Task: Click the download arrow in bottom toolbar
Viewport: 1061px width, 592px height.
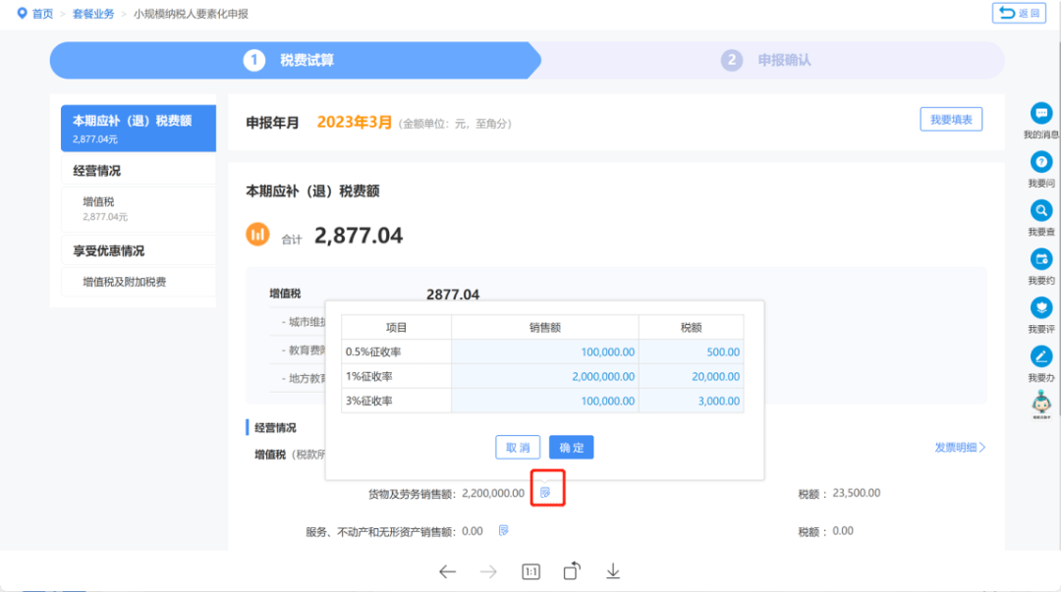Action: coord(613,571)
